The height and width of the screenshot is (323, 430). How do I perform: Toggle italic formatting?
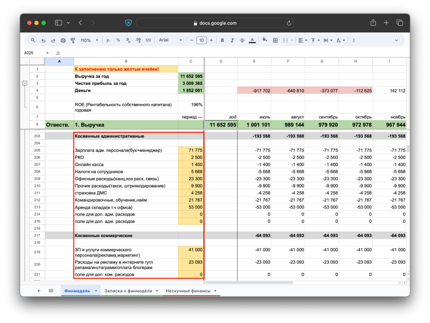point(232,40)
